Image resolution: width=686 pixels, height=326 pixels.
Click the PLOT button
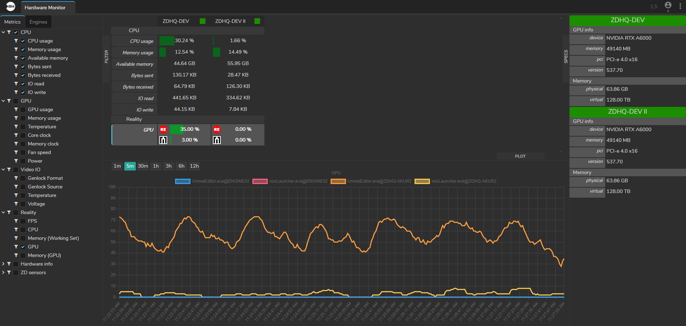coord(520,156)
